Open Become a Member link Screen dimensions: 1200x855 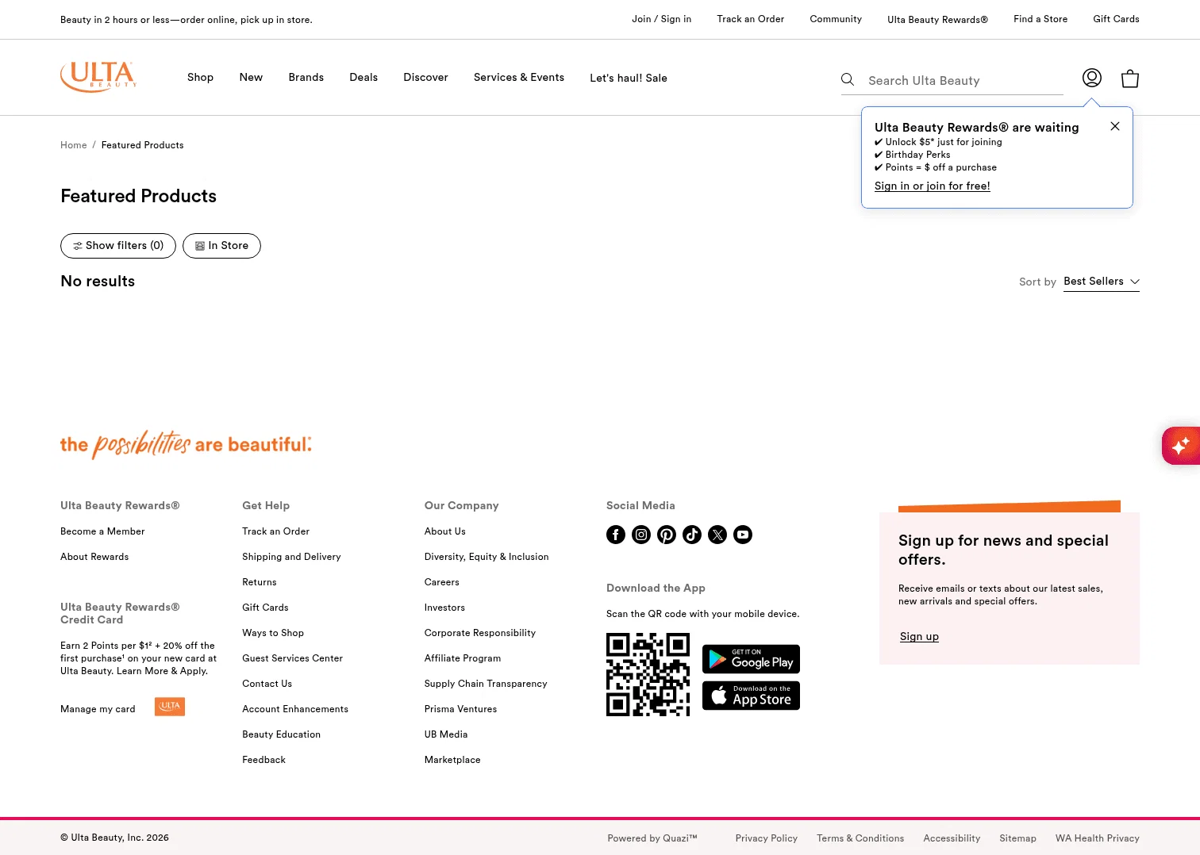pos(102,531)
